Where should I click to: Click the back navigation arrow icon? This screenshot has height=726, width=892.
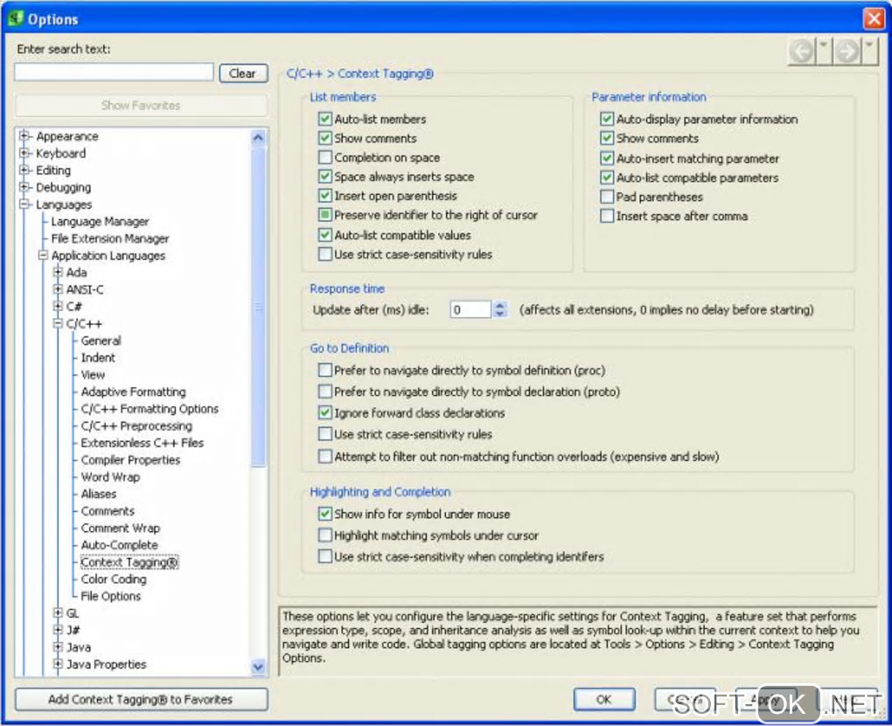tap(802, 52)
